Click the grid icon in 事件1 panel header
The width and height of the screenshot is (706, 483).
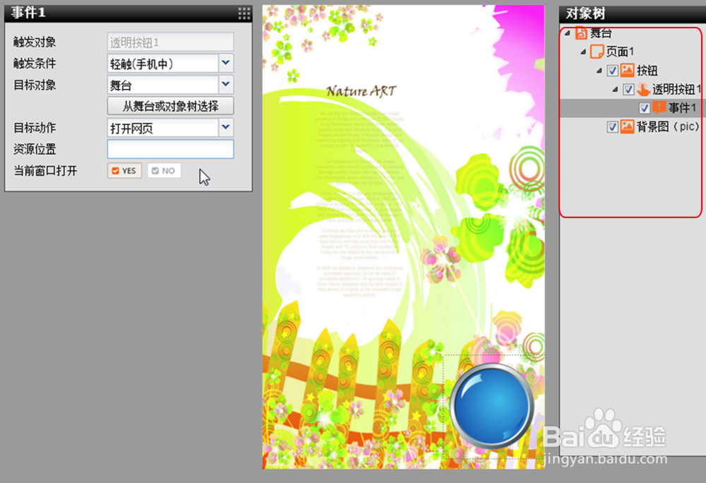click(244, 13)
